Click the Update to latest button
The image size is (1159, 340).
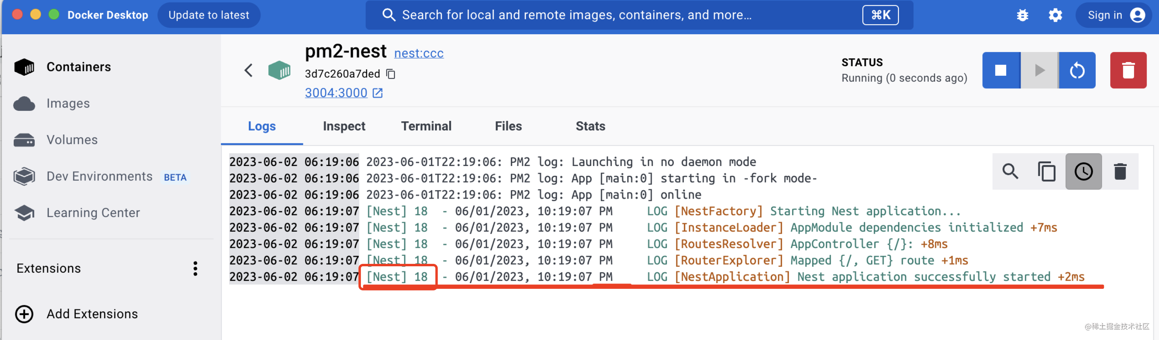point(208,15)
